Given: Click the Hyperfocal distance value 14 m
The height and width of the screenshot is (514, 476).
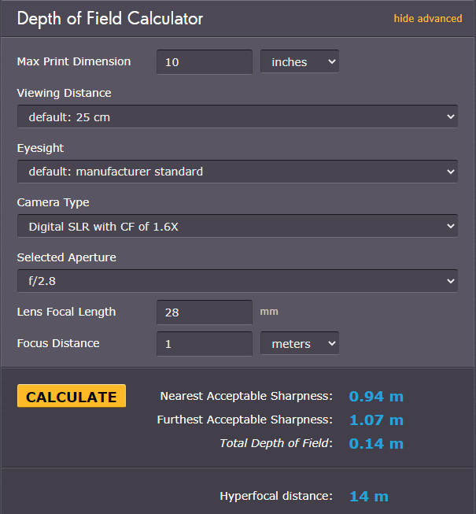Looking at the screenshot, I should pos(369,497).
